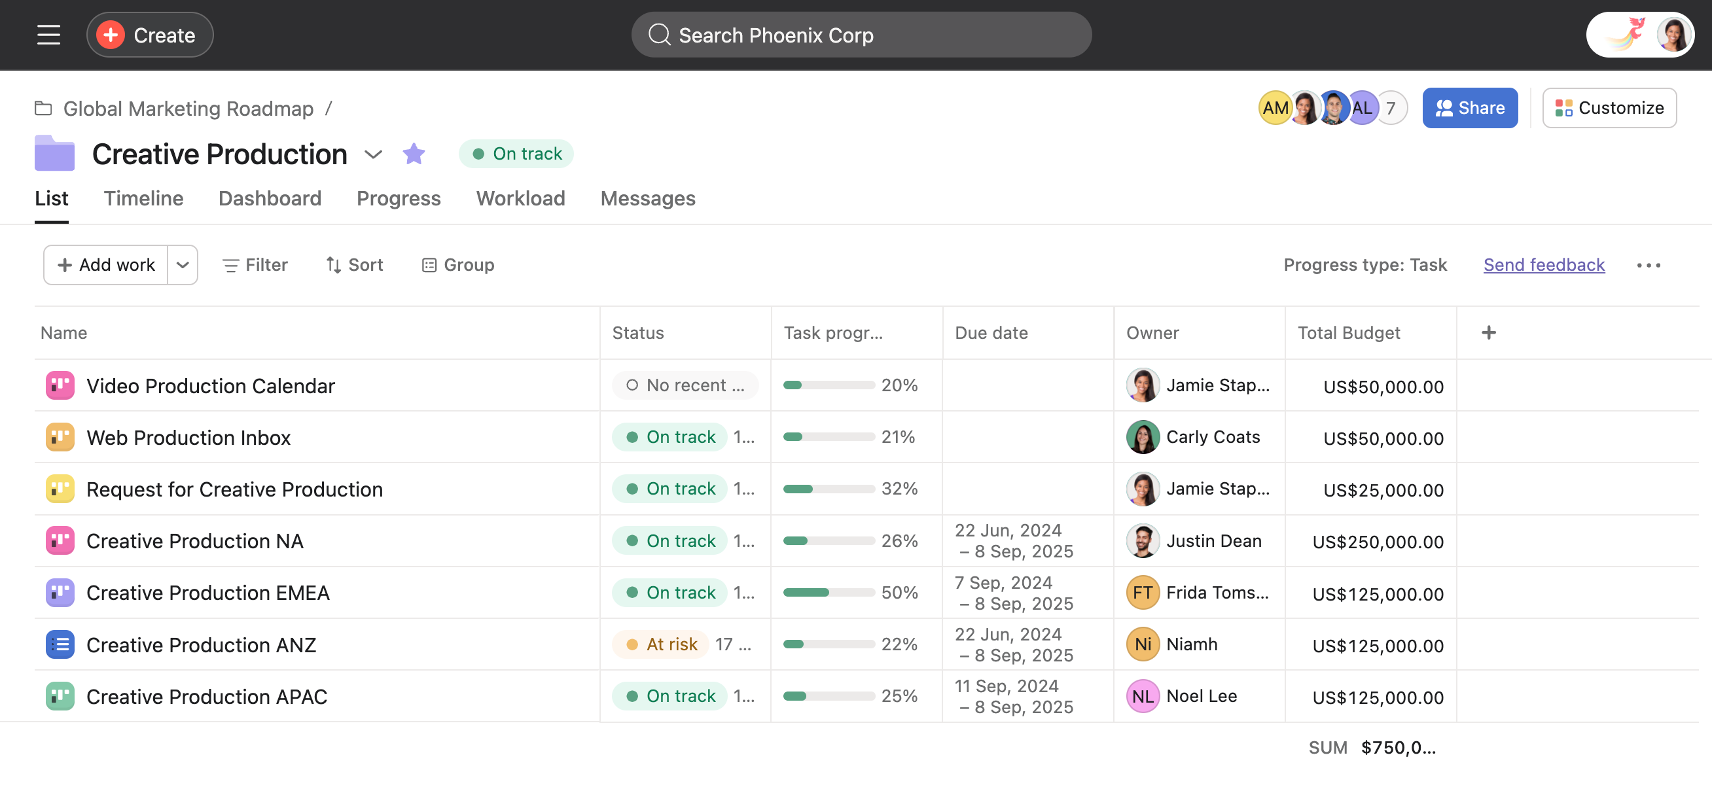
Task: Click the Send feedback link
Action: coord(1543,264)
